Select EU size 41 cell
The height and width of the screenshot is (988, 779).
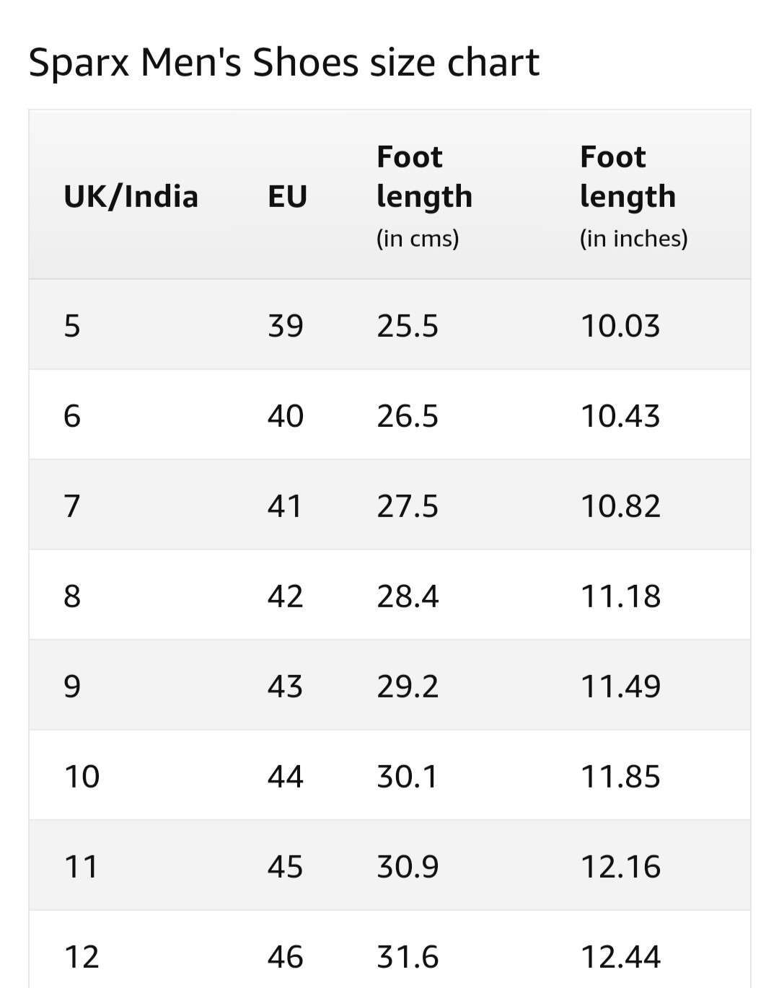pyautogui.click(x=286, y=506)
